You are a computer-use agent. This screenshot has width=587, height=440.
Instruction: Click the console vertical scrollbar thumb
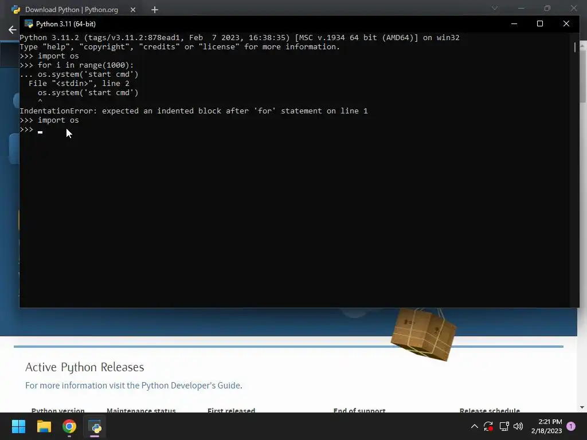point(574,47)
